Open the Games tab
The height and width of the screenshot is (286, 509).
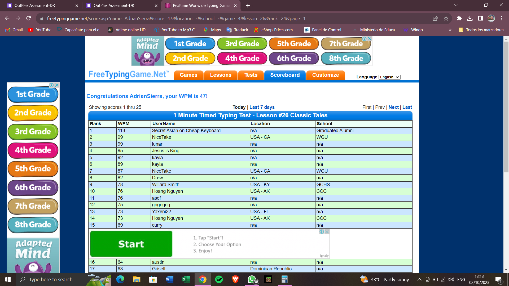(188, 75)
